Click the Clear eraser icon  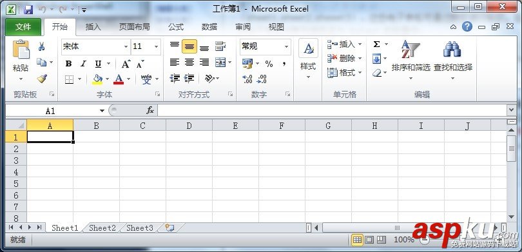pos(376,73)
